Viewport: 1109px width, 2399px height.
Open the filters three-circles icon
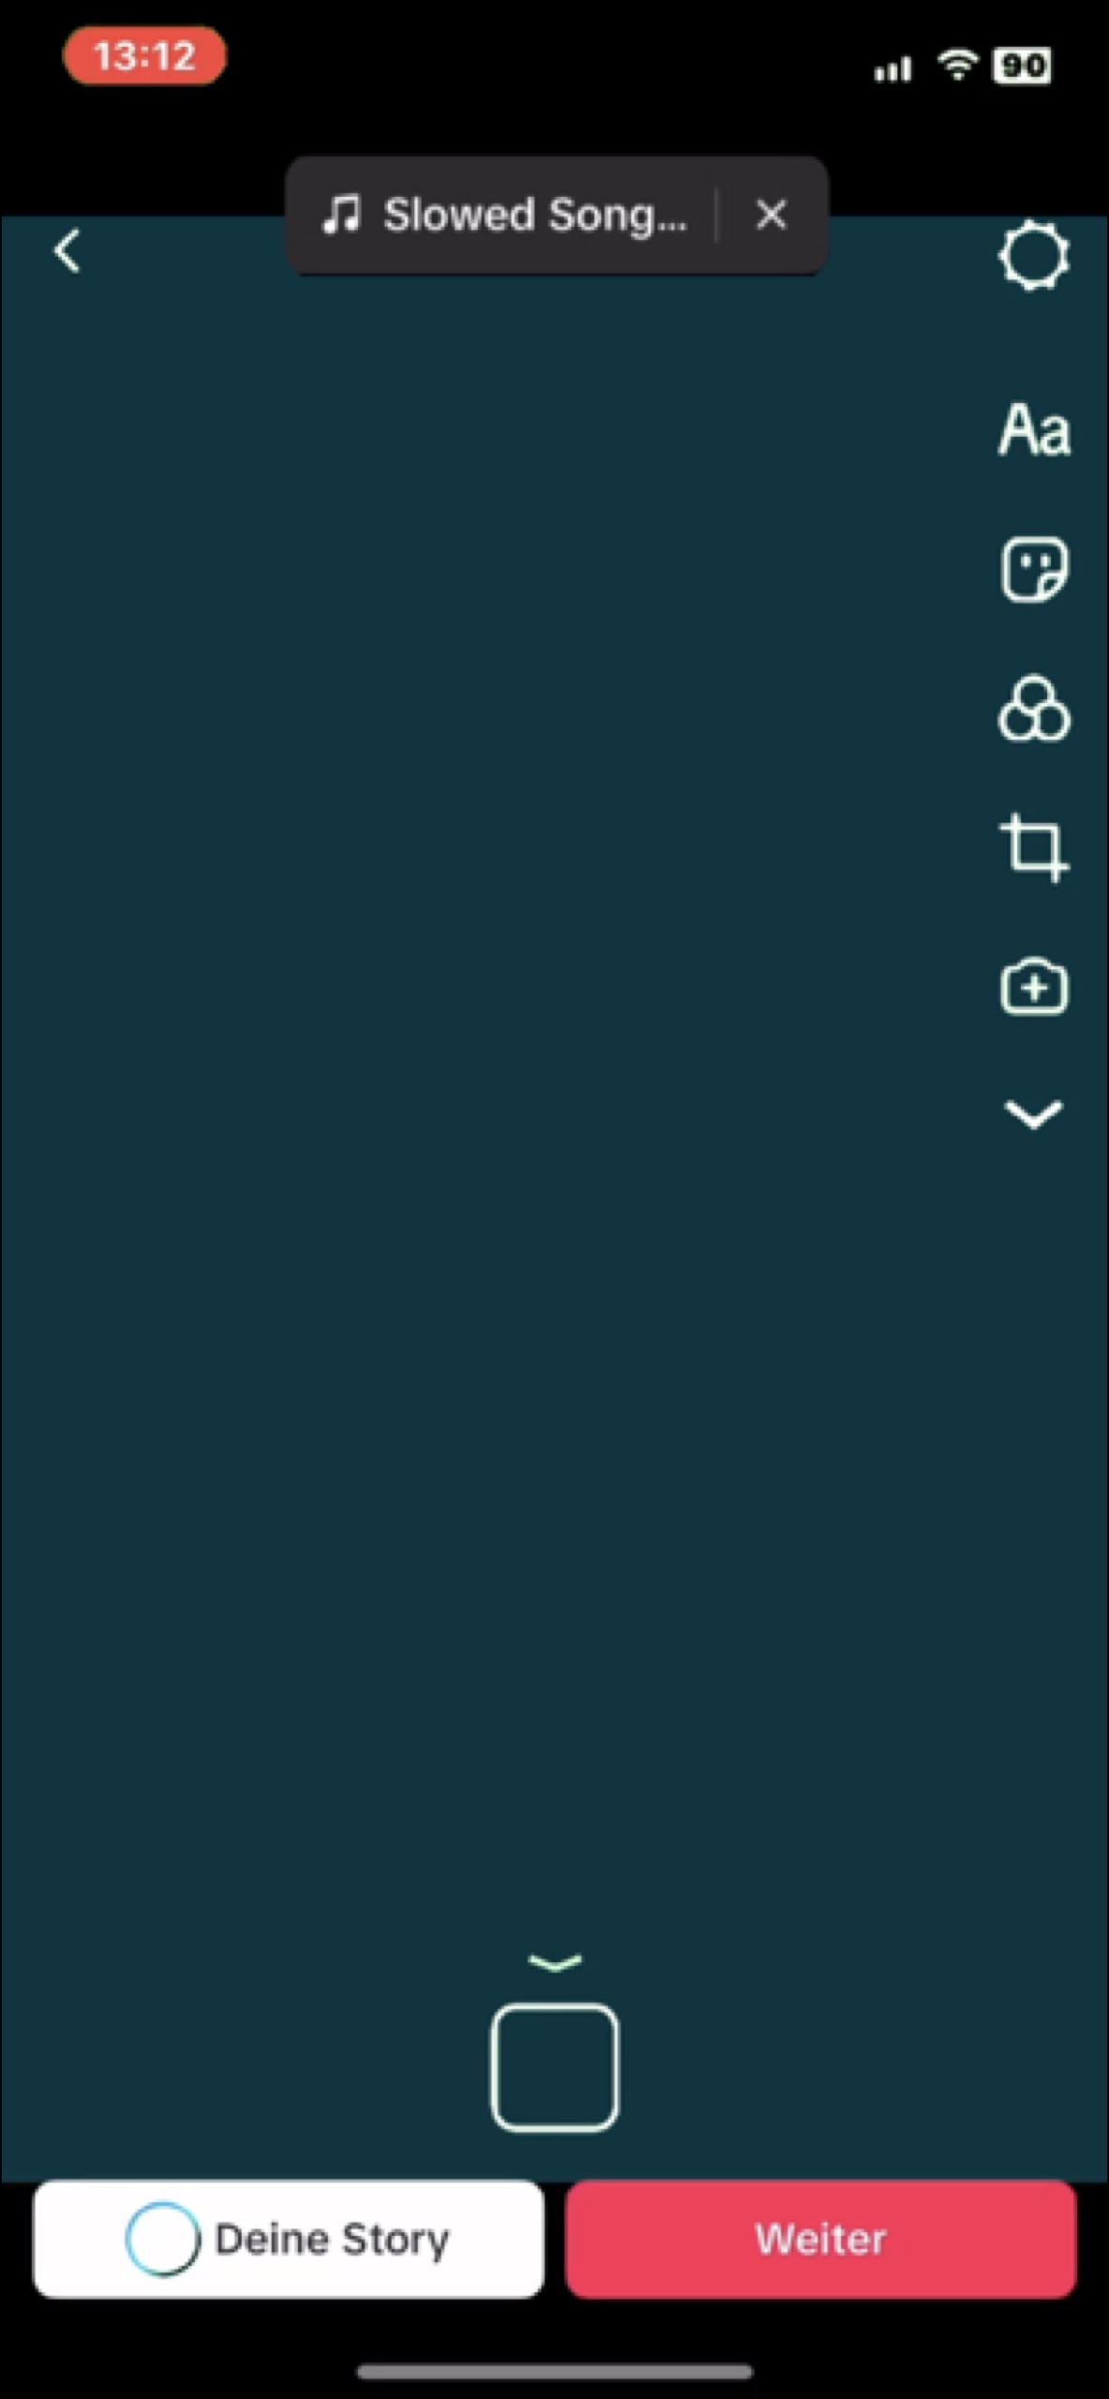(1034, 709)
